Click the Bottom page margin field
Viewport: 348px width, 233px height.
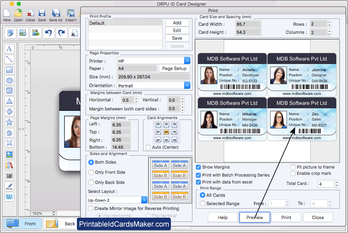121,147
